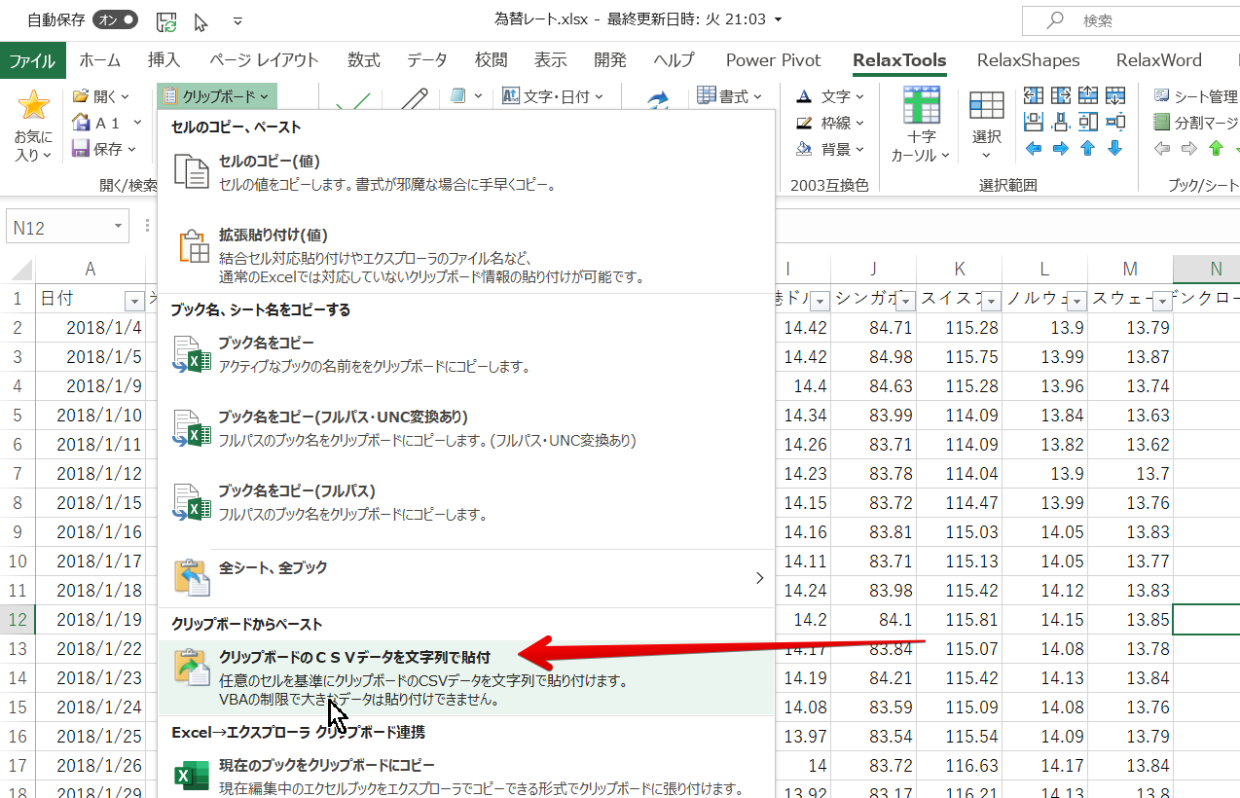Screen dimensions: 1240x798
Task: Select row 12 header
Action: pyautogui.click(x=18, y=619)
